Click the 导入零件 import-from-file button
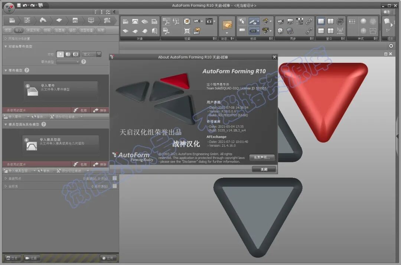 click(x=61, y=91)
